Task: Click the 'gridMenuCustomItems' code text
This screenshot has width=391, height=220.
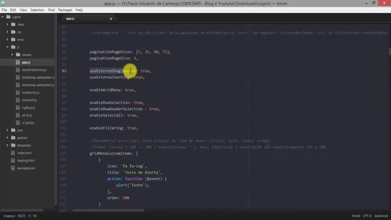Action: click(111, 153)
